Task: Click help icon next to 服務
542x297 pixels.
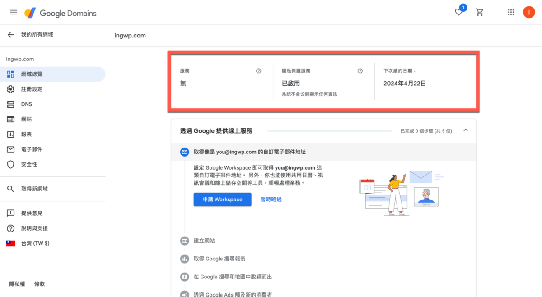Action: [x=258, y=71]
